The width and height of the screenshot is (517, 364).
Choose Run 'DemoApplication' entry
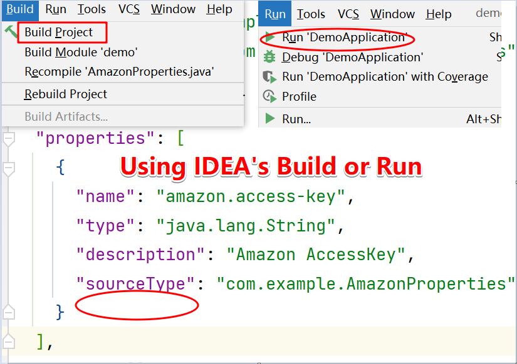345,37
